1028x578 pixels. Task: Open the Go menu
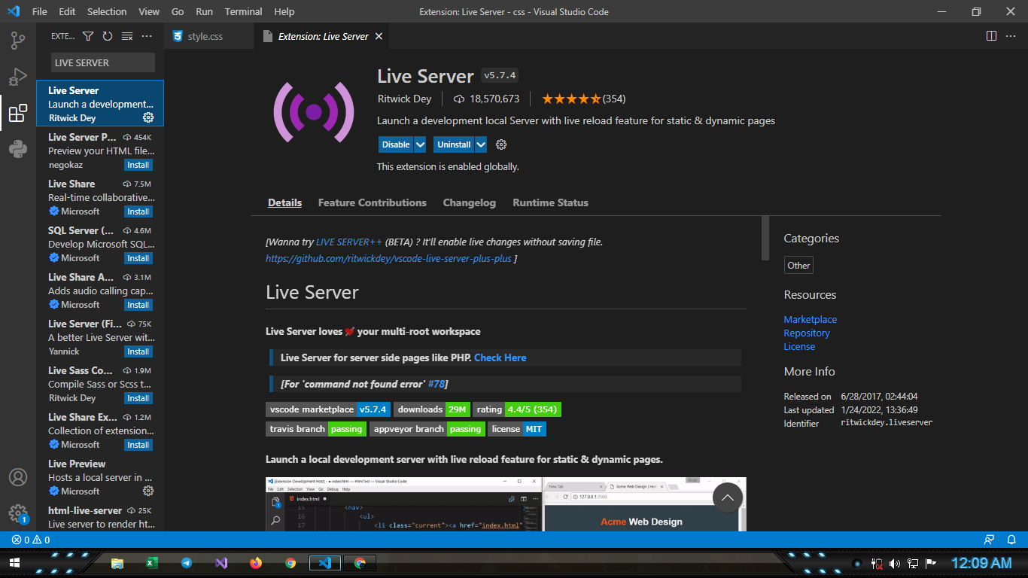click(178, 11)
